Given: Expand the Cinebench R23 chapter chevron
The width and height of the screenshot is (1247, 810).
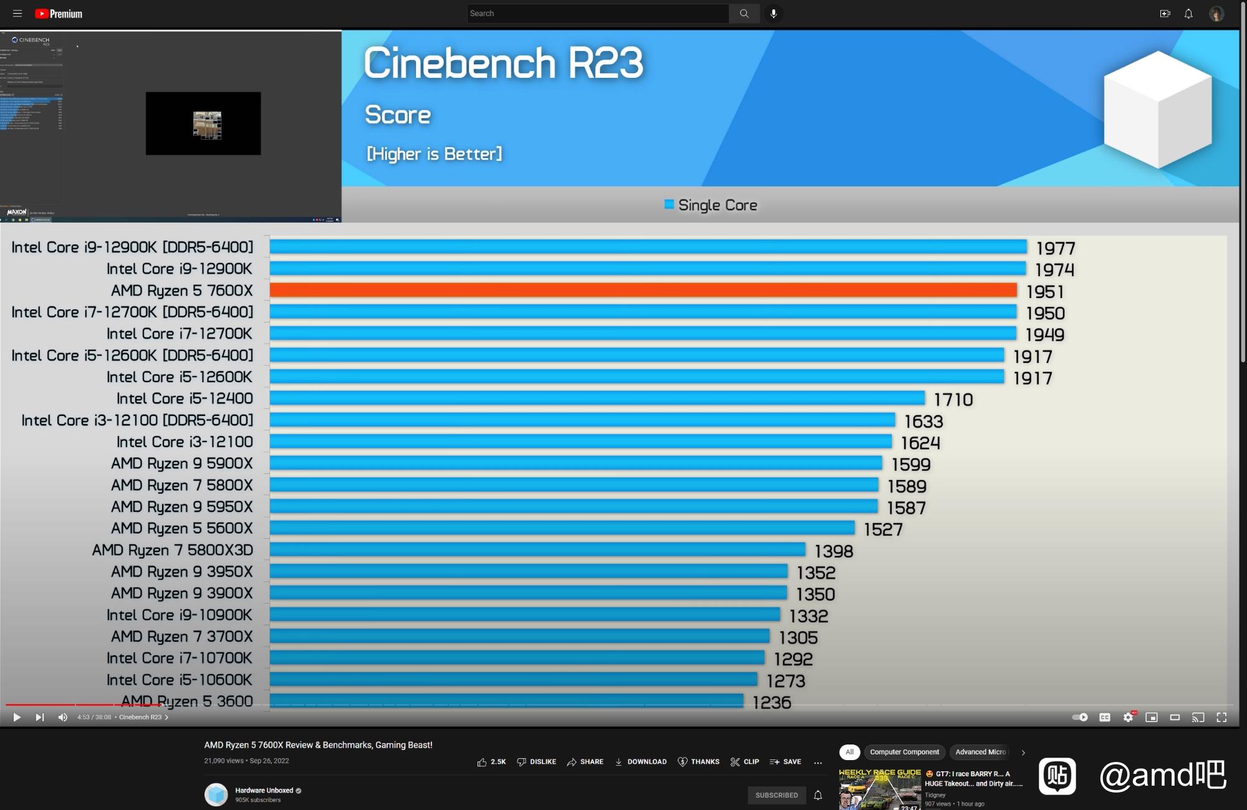Looking at the screenshot, I should [166, 717].
